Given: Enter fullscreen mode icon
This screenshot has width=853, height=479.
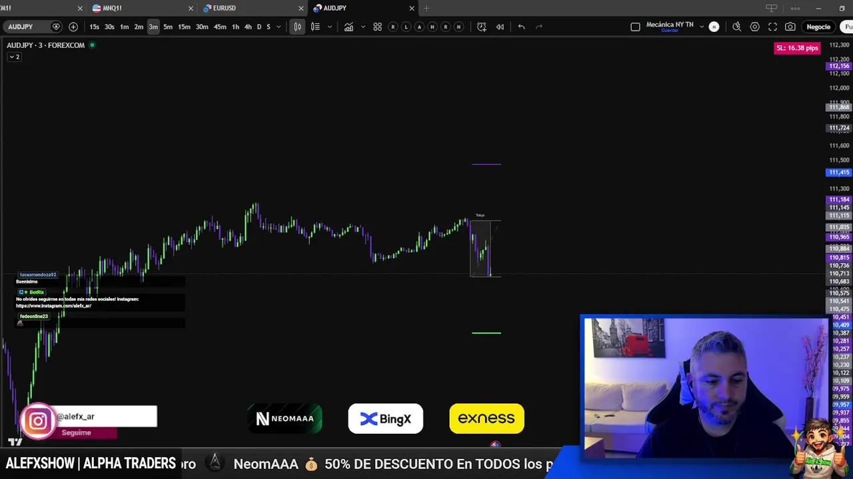Looking at the screenshot, I should [772, 27].
